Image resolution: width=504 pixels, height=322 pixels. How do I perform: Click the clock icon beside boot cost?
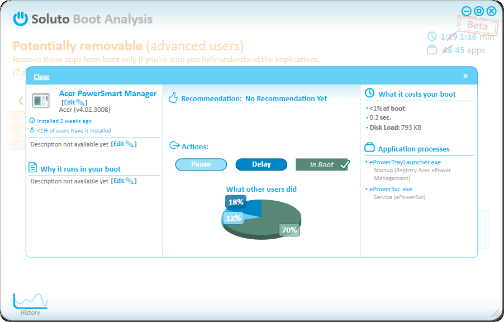[x=369, y=93]
